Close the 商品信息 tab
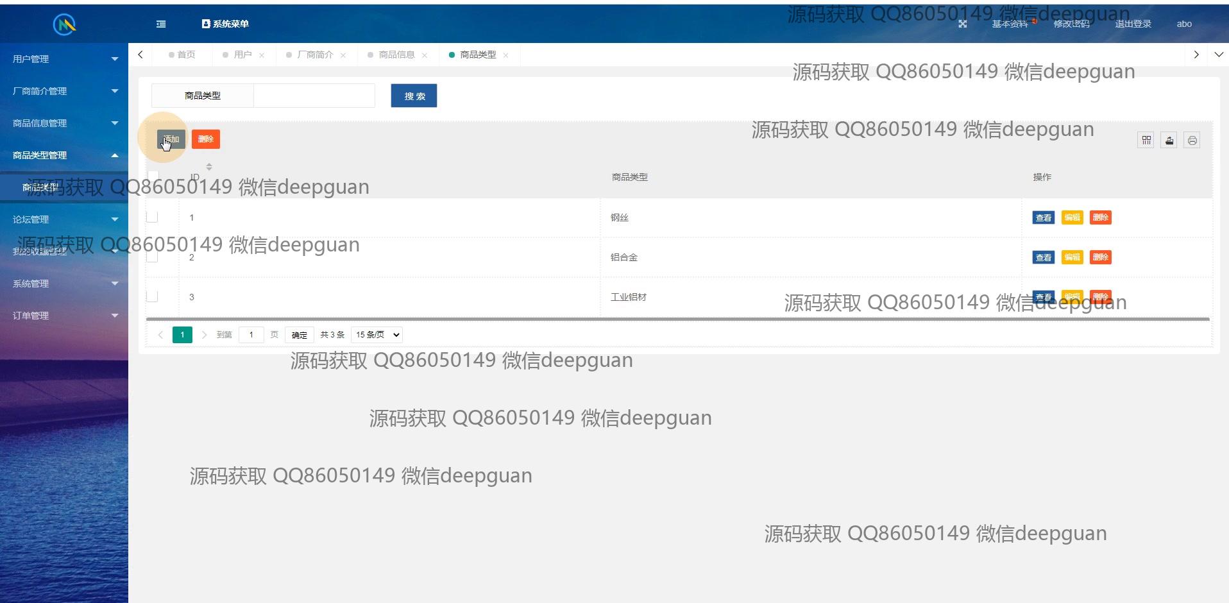 tap(425, 55)
